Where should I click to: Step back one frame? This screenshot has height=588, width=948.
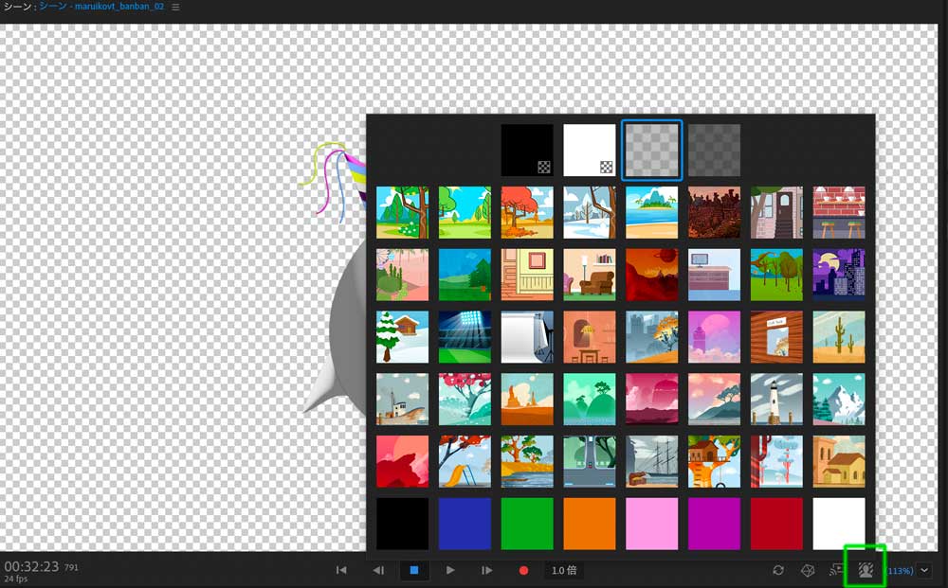click(x=378, y=570)
